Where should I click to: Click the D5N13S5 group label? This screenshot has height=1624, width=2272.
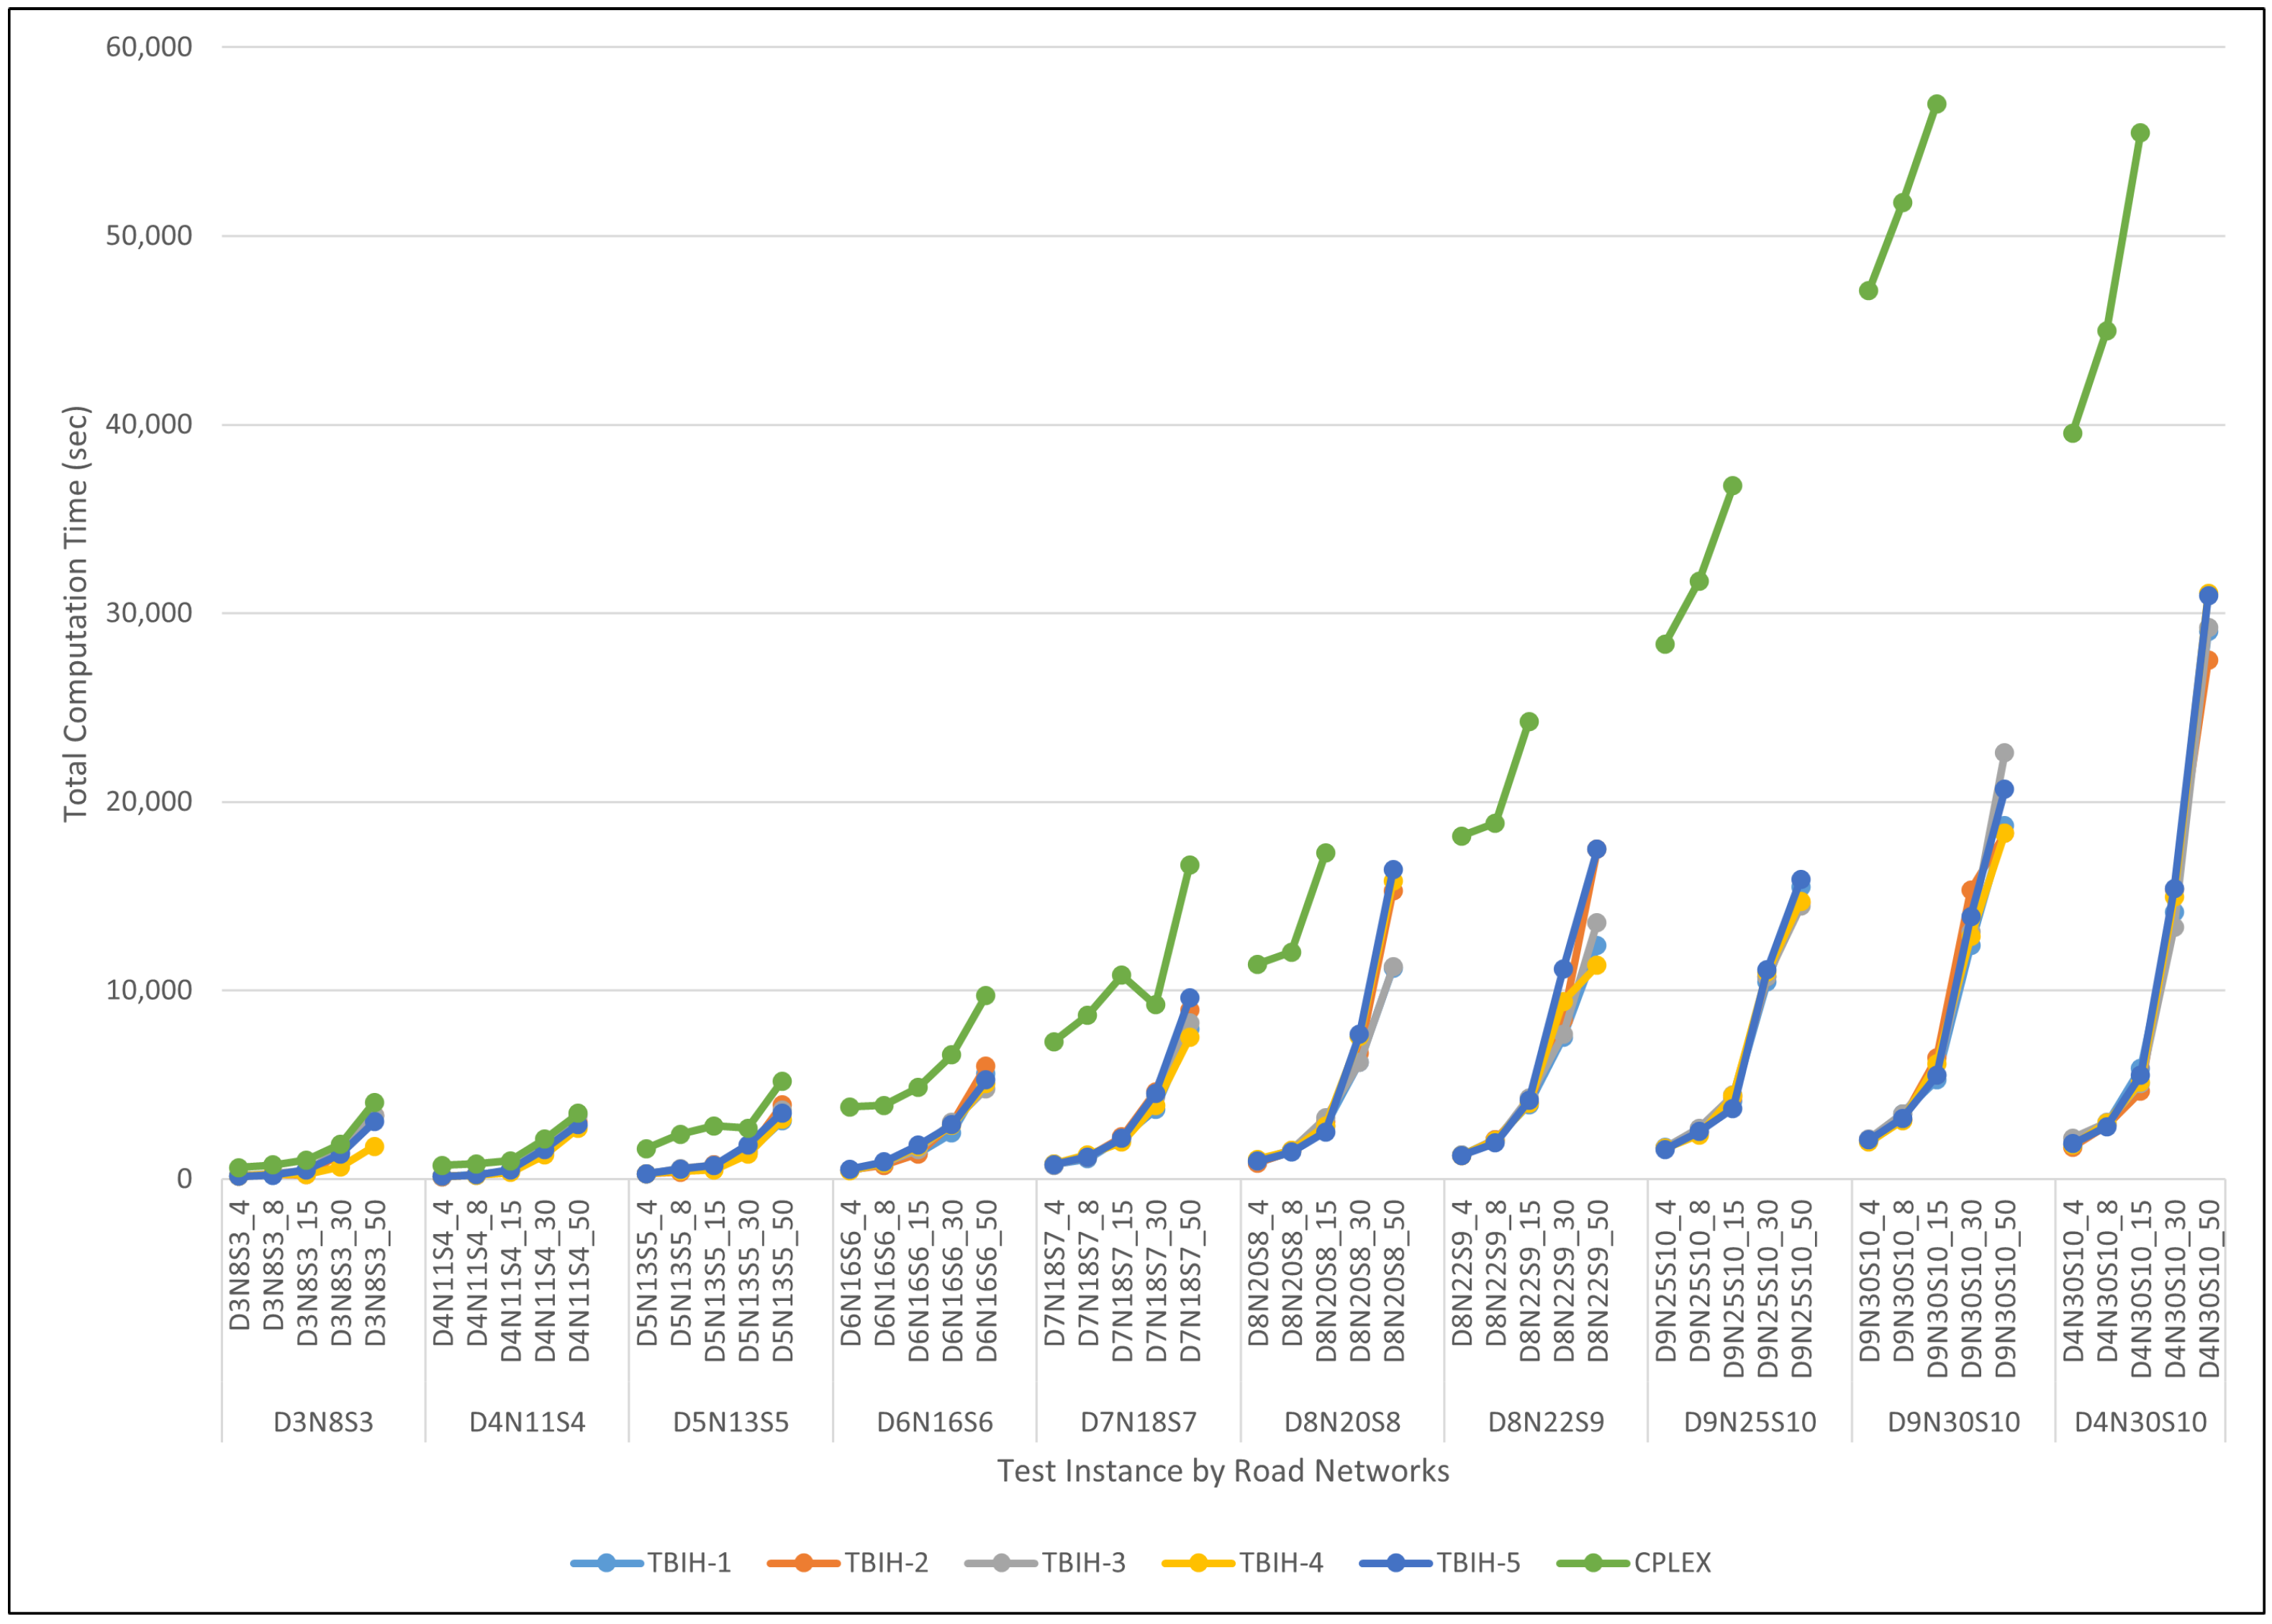coord(730,1422)
